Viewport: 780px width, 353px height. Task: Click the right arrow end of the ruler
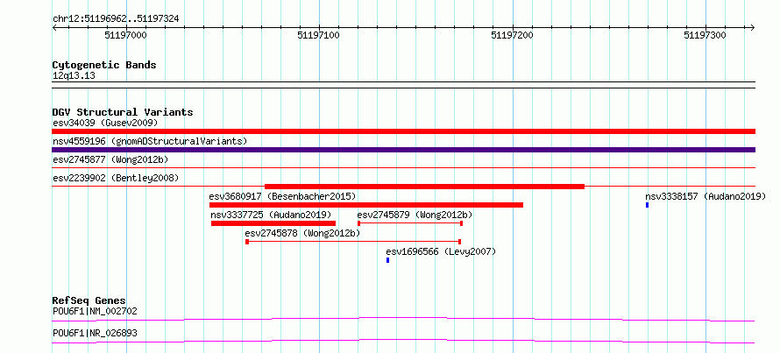click(752, 27)
